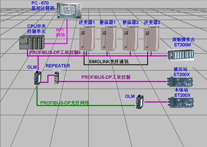Screen dimensions: 207x147
Task: Click the MPI 网络 label
Action: tap(61, 32)
